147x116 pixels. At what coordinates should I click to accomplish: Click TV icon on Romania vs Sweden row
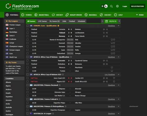[112, 47]
